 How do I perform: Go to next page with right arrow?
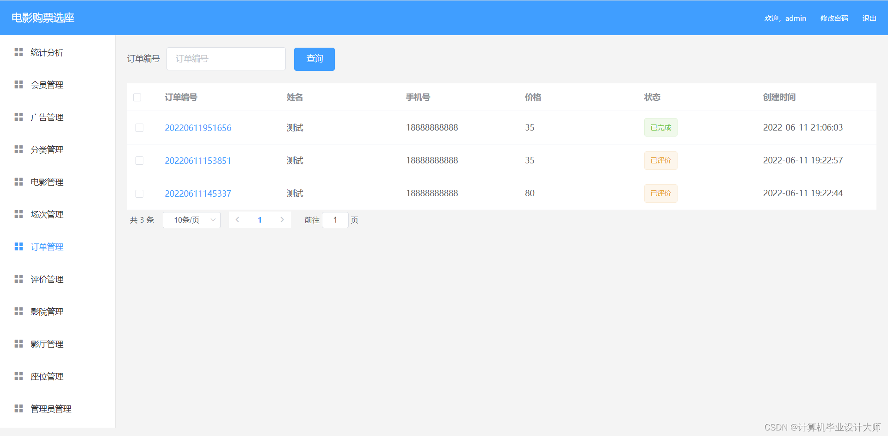coord(282,220)
